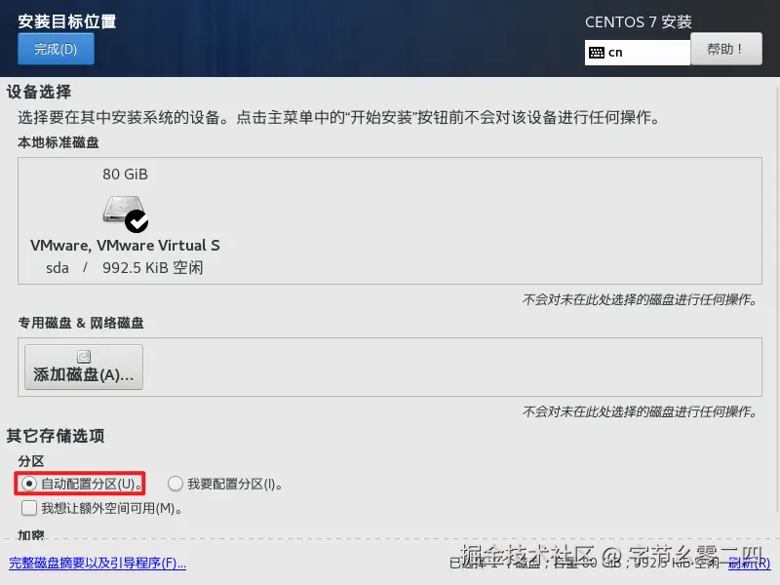
Task: Click the 80 GiB size label of disk
Action: [x=125, y=175]
